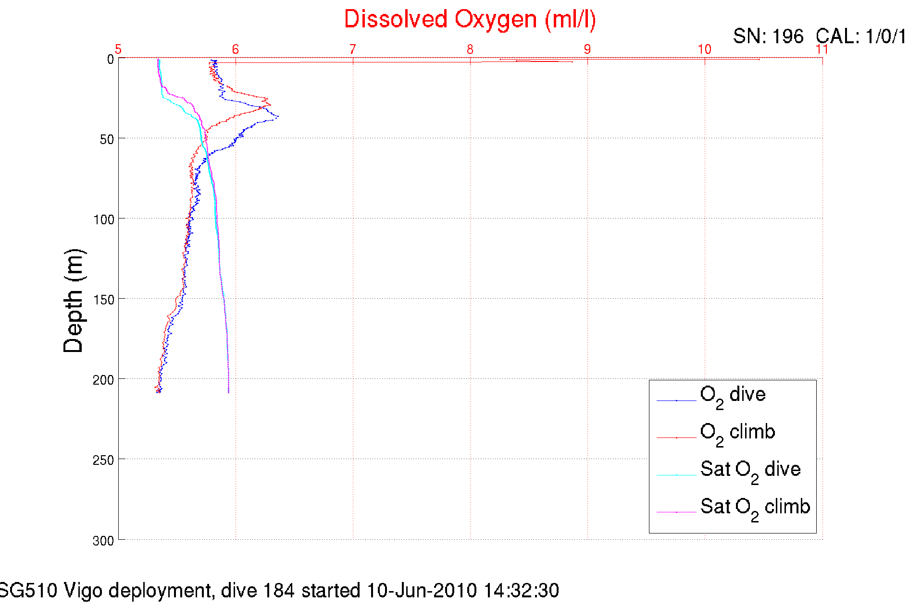This screenshot has height=606, width=909.
Task: Click the magenta Sat O2 climb legend line
Action: [x=676, y=512]
